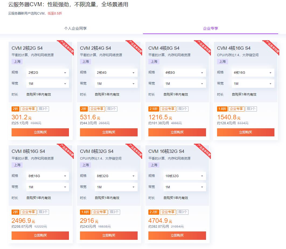The height and width of the screenshot is (249, 286).
Task: Click the 约208.07元/月 monthly price
Action: (x=22, y=227)
